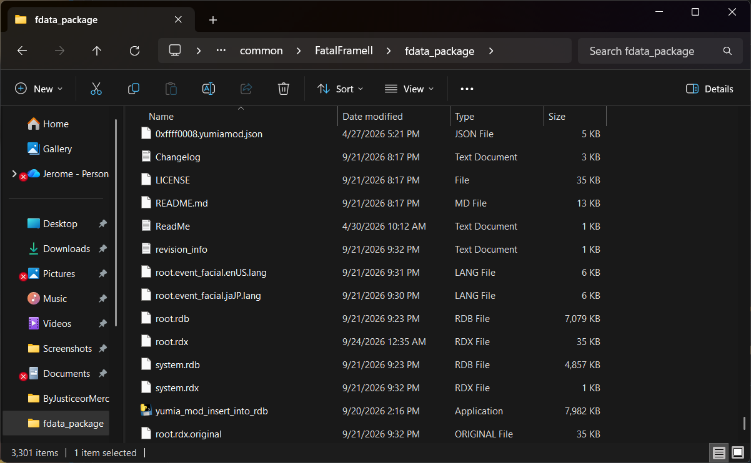
Task: Click the ReadMe text document icon
Action: [146, 226]
